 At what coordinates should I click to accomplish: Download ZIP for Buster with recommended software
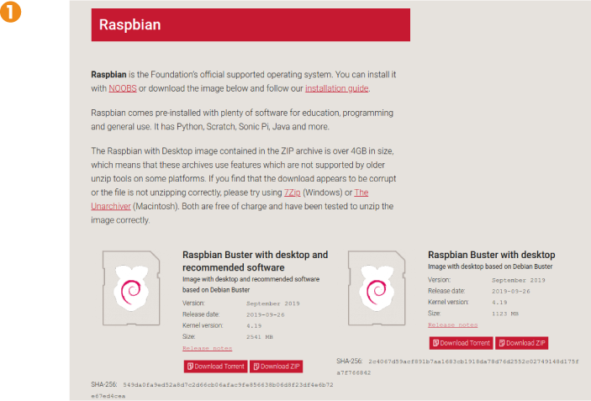click(x=276, y=367)
